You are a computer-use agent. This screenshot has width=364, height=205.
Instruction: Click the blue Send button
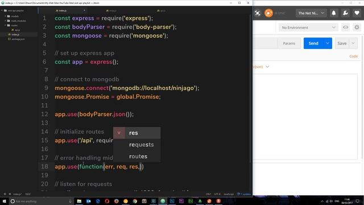pyautogui.click(x=313, y=43)
